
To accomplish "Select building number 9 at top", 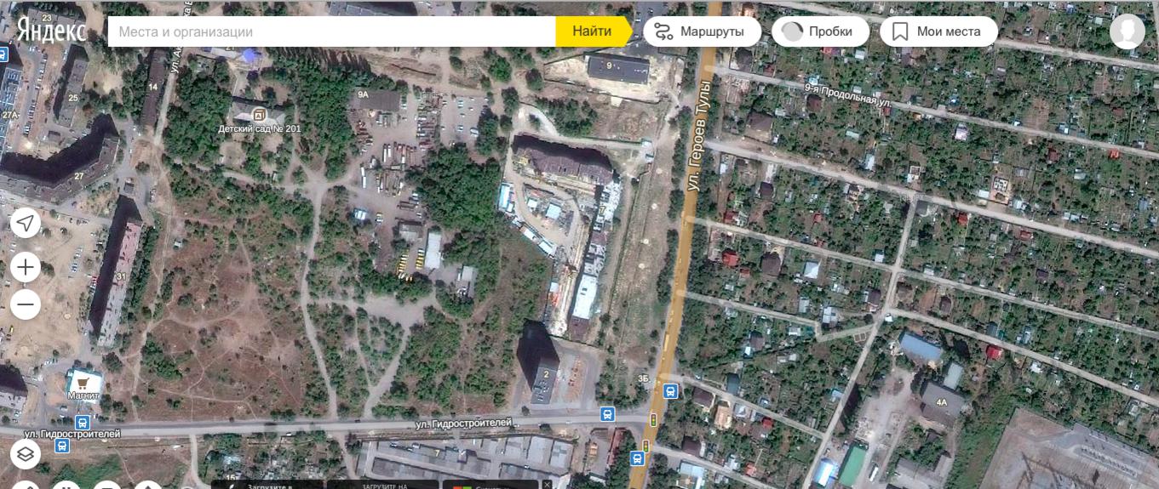I will [x=610, y=65].
